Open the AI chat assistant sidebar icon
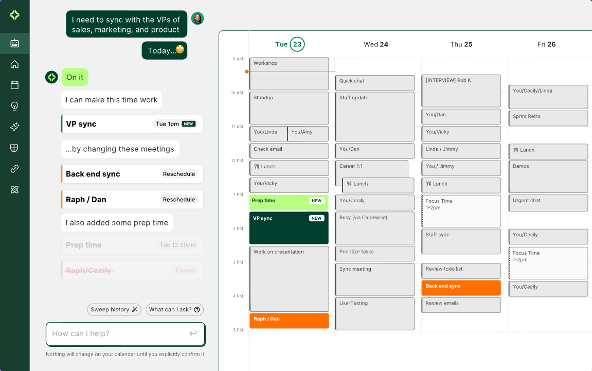Screen dimensions: 592x371 coord(14,43)
